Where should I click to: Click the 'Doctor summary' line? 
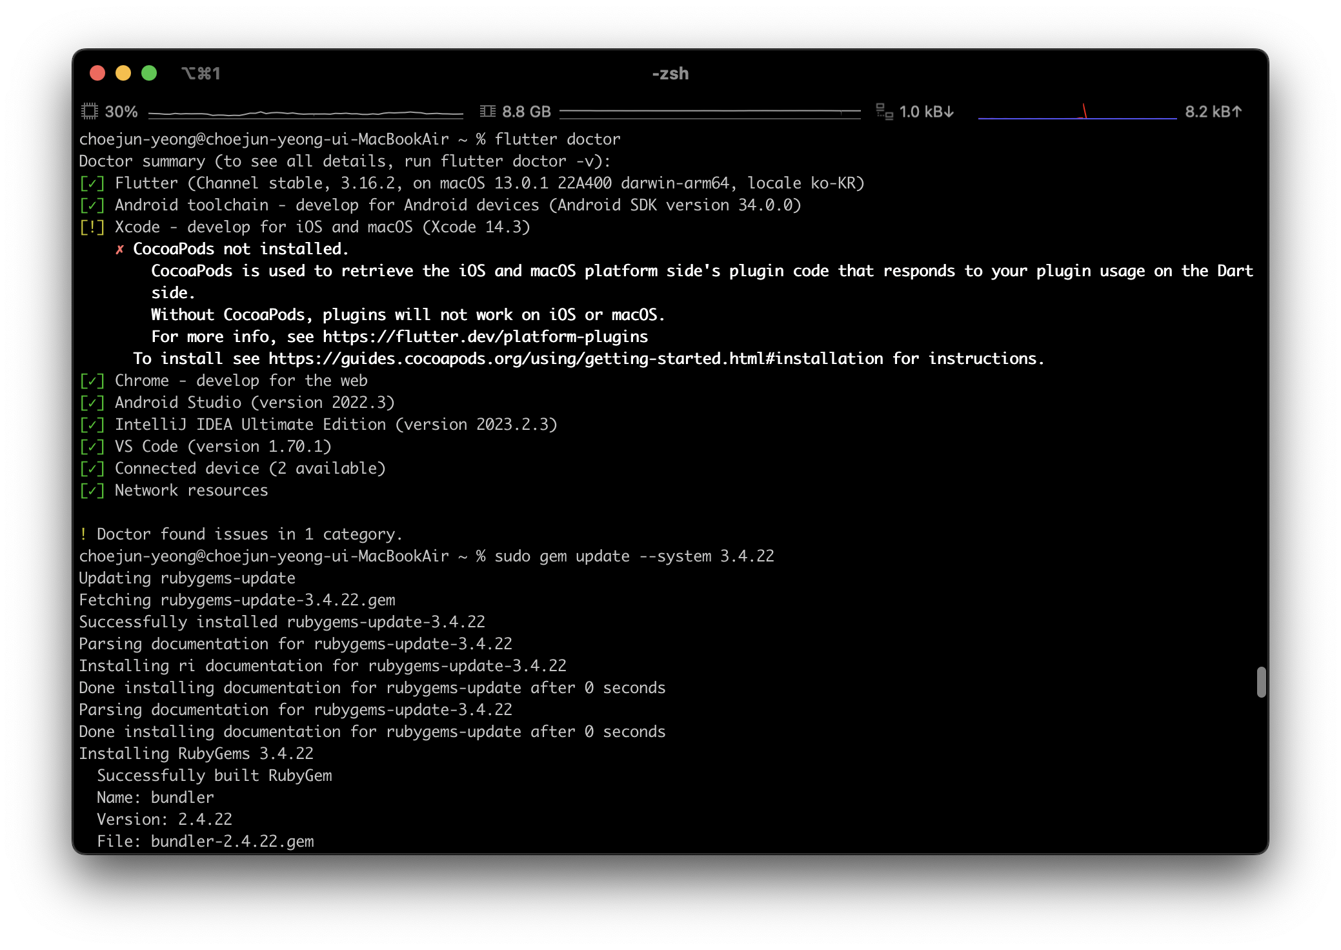[345, 161]
